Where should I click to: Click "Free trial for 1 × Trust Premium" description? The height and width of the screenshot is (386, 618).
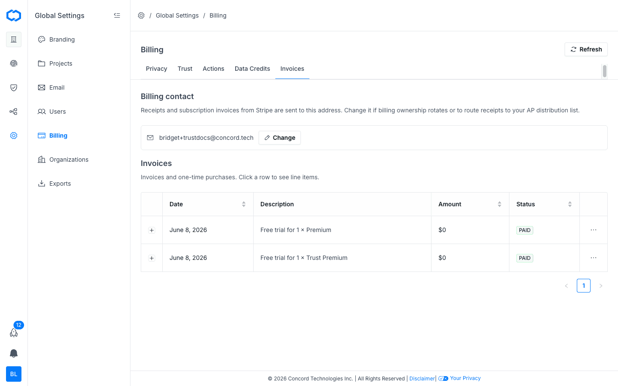tap(304, 258)
